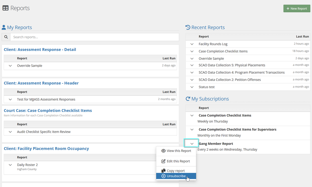
Task: Click the Daily Roster 2 report name
Action: point(27,165)
